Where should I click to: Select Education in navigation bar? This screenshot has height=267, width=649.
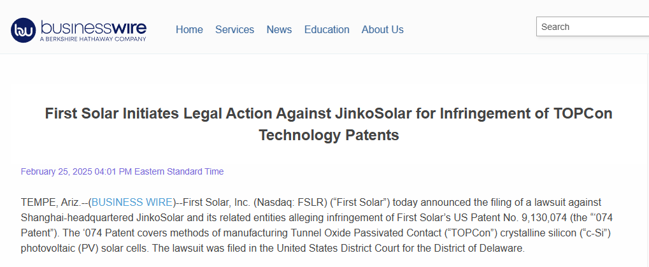pyautogui.click(x=327, y=30)
